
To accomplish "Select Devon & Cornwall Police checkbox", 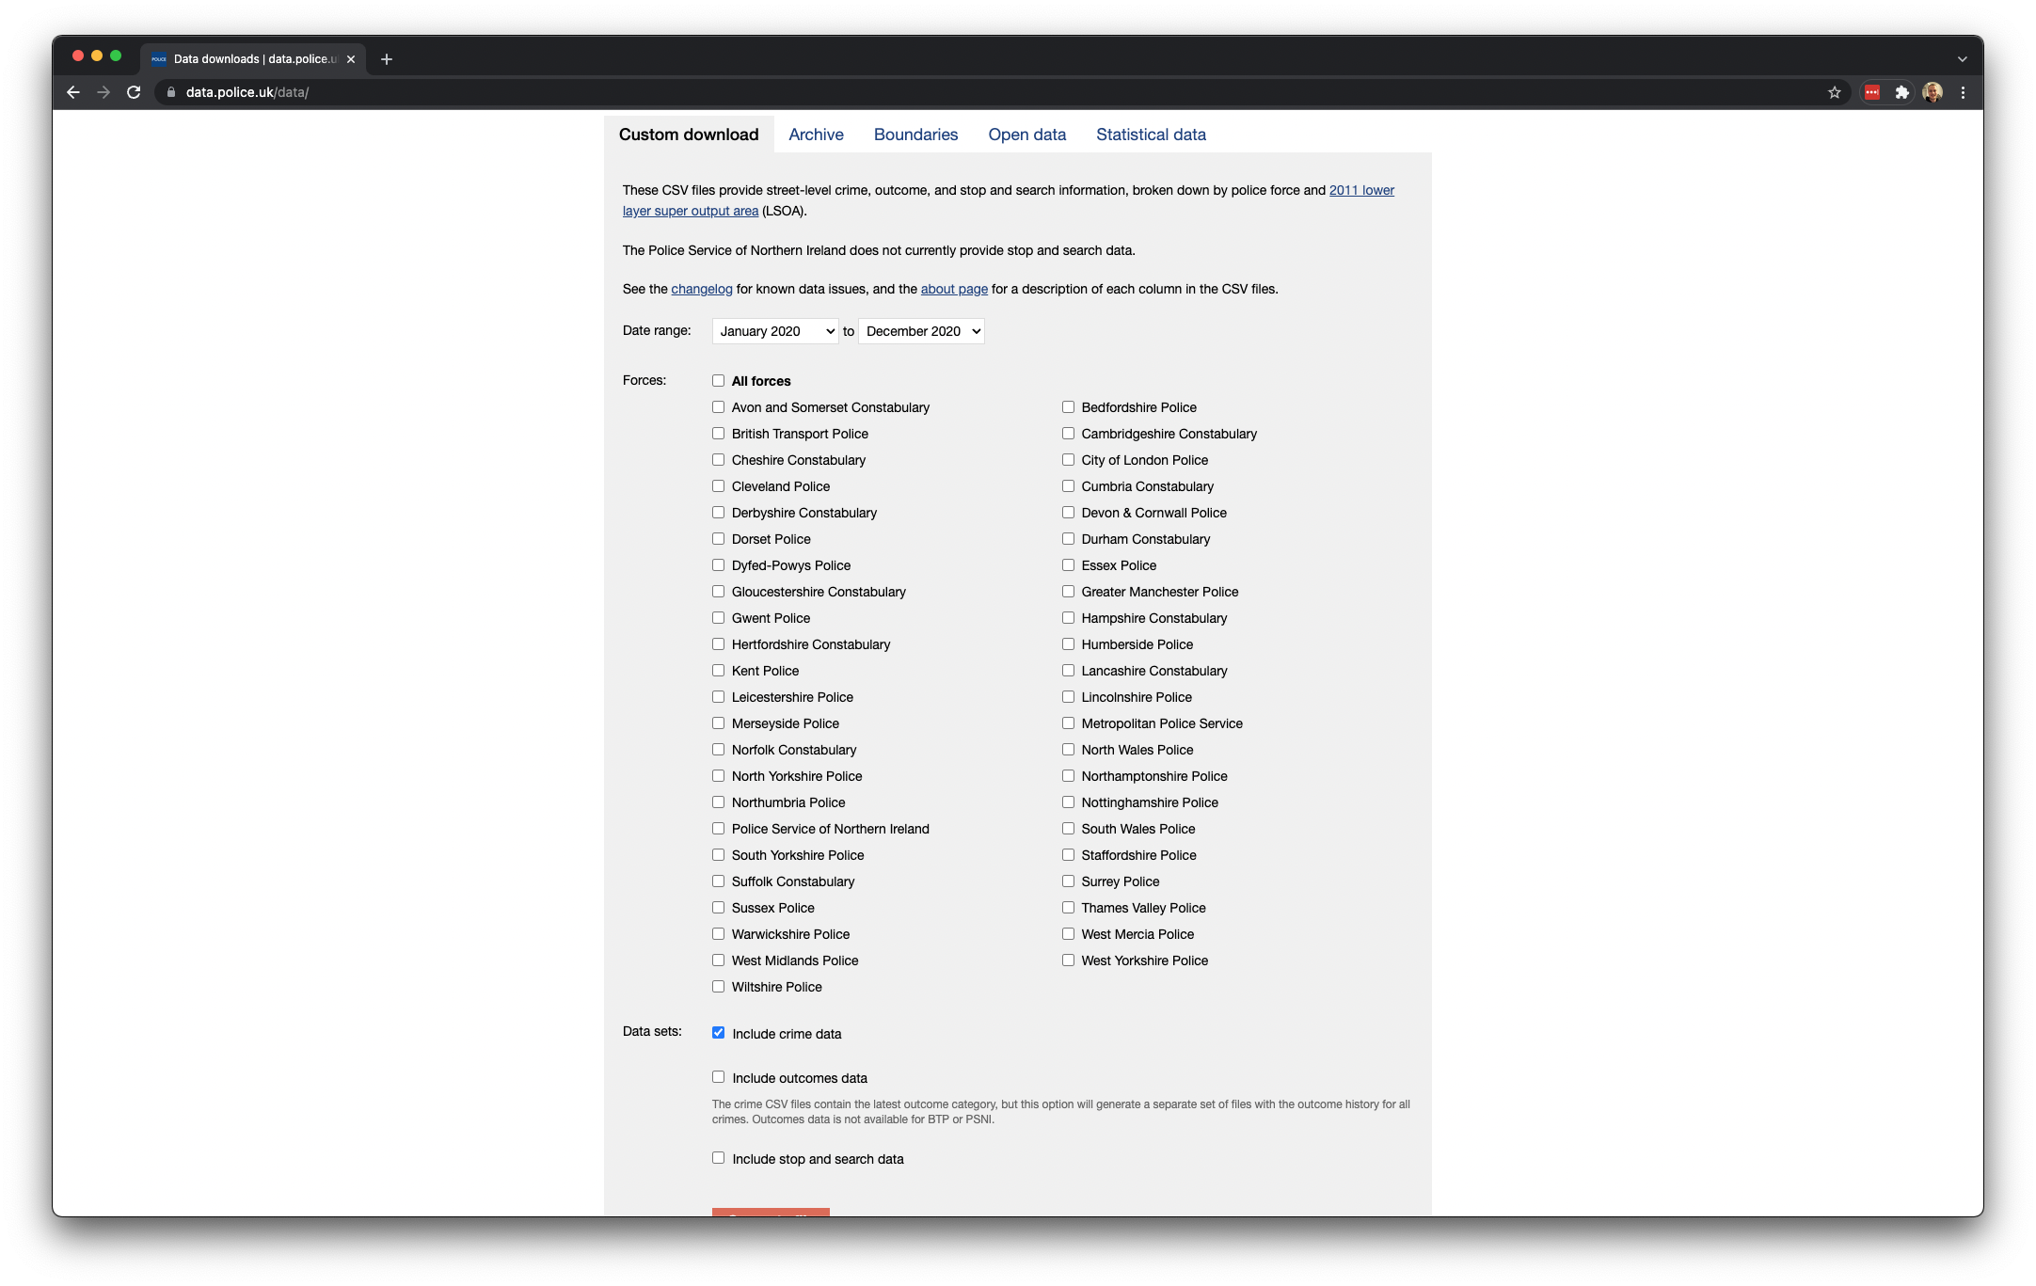I will pos(1068,513).
